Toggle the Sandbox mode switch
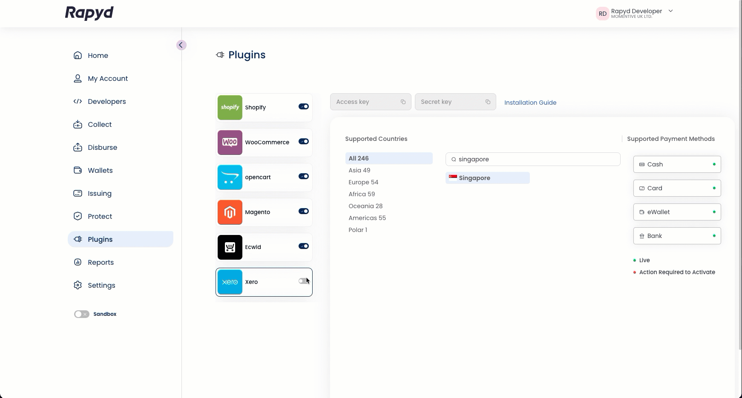The width and height of the screenshot is (742, 398). 81,314
